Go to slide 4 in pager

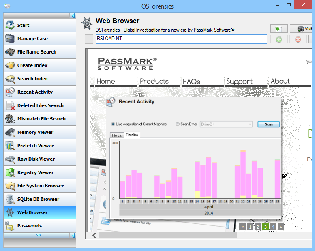click(273, 227)
